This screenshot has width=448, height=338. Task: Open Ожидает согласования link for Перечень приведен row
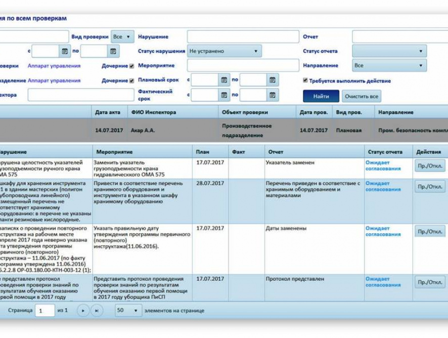383,186
